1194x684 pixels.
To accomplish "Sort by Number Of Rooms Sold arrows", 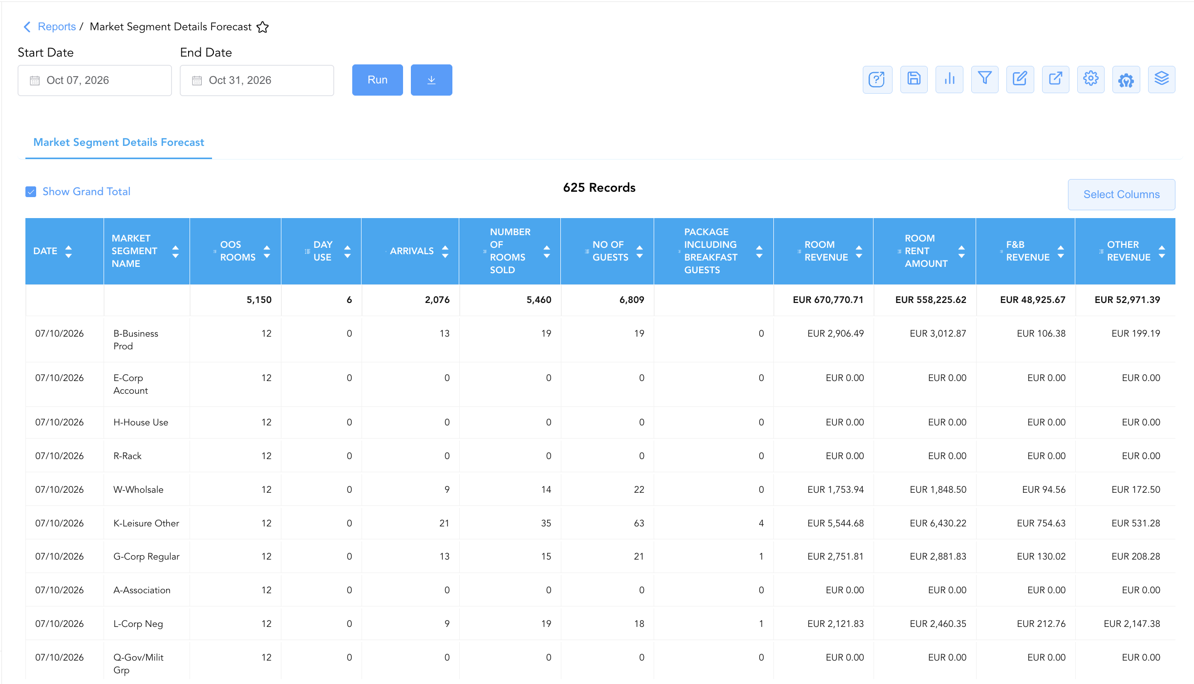I will pos(547,251).
